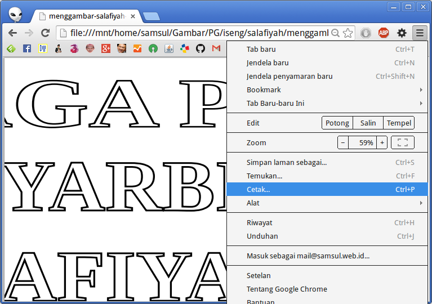Open the pink number 3 bookmark
Image resolution: width=432 pixels, height=304 pixels.
click(74, 49)
